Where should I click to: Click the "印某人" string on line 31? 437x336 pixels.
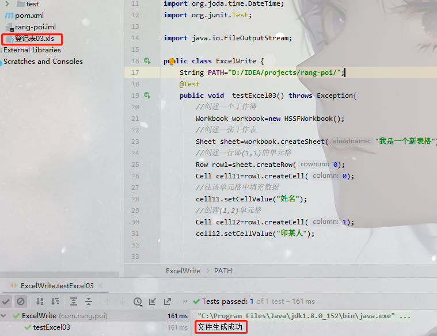tap(292, 233)
